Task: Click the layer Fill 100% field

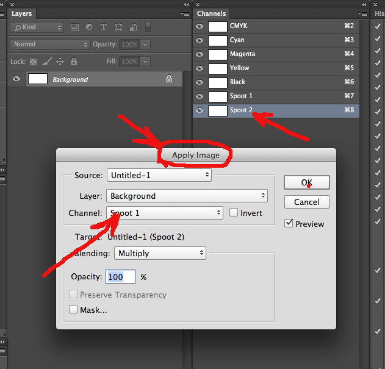Action: click(129, 62)
